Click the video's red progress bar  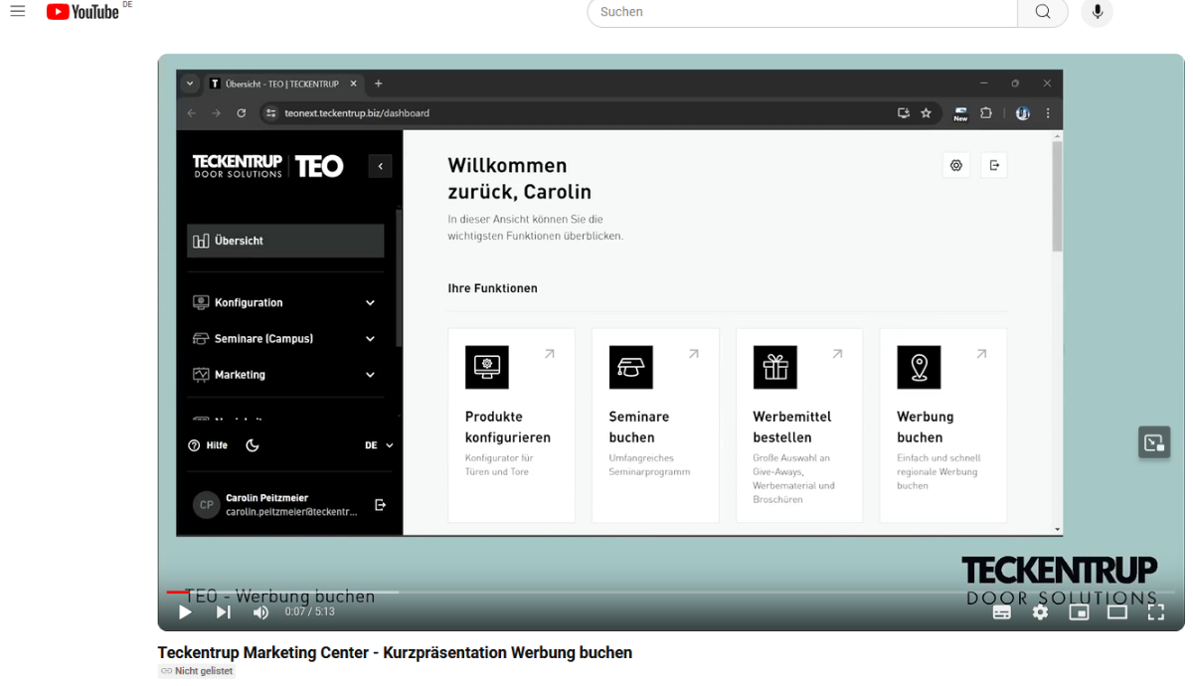point(175,593)
